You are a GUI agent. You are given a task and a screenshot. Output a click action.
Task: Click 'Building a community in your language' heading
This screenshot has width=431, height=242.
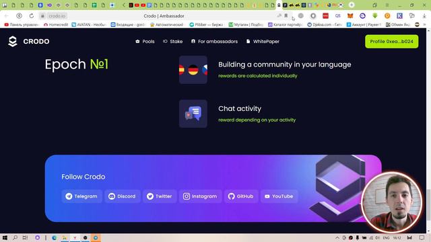point(284,65)
